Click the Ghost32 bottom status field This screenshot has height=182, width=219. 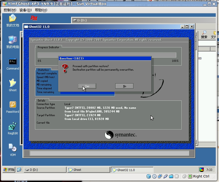click(109, 153)
